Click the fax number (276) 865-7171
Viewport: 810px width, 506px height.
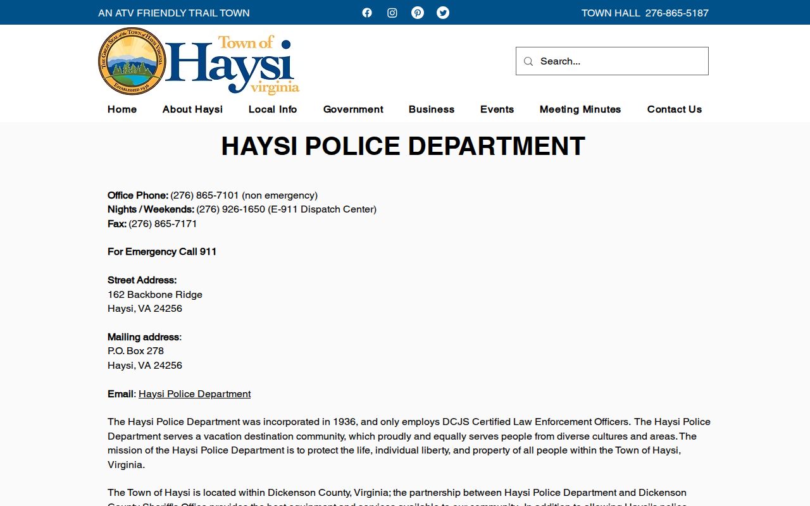click(x=163, y=224)
